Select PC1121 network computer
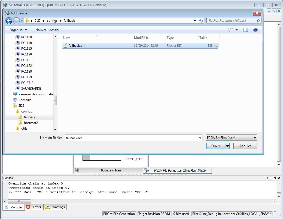The width and height of the screenshot is (283, 219). click(26, 60)
